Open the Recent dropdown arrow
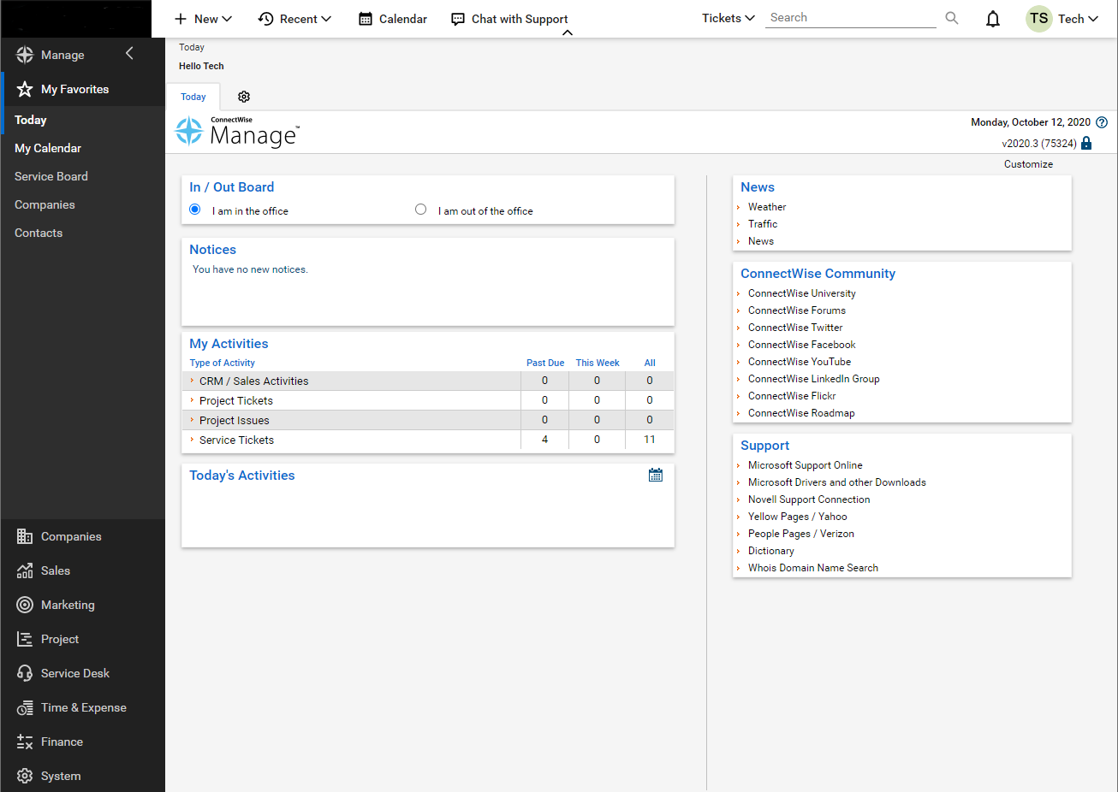 [x=326, y=19]
